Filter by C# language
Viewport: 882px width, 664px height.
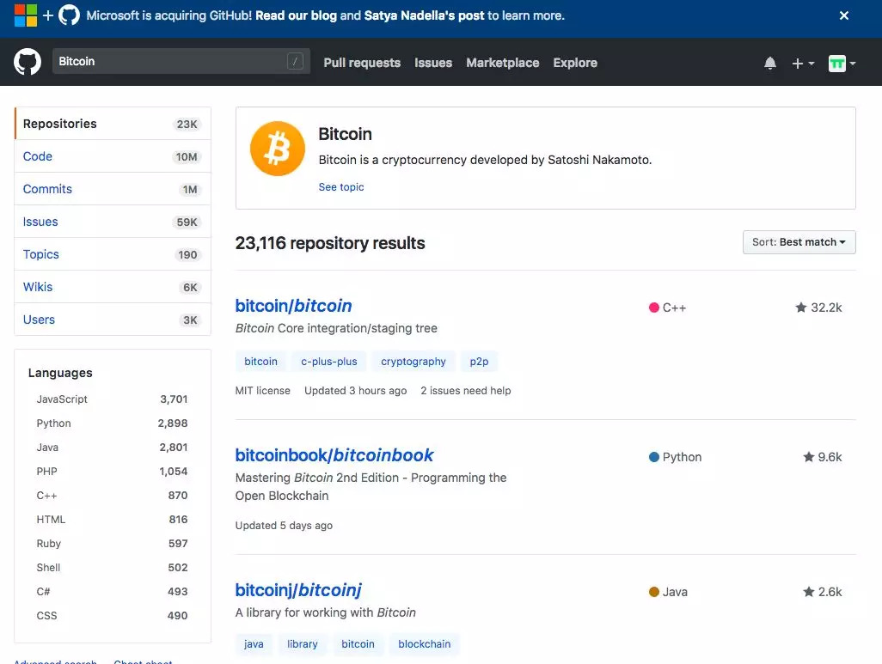point(112,592)
